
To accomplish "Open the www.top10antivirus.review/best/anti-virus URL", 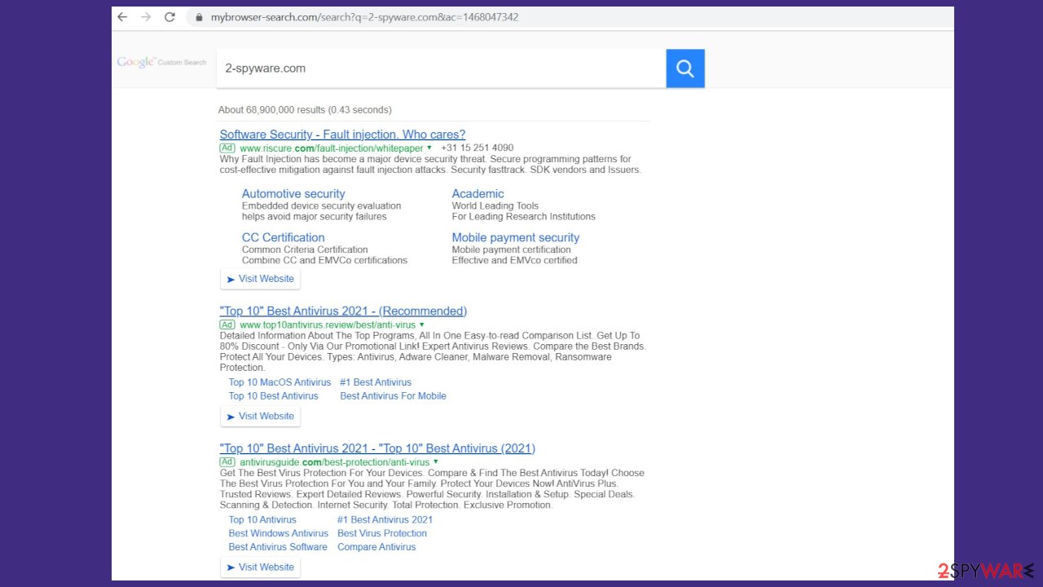I will point(328,324).
